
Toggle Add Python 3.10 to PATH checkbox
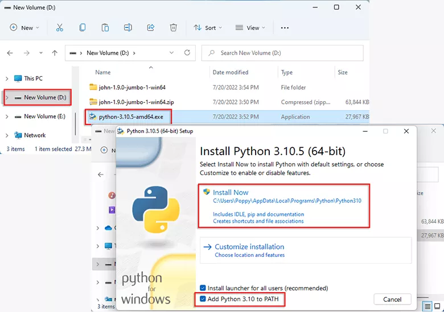pos(203,299)
